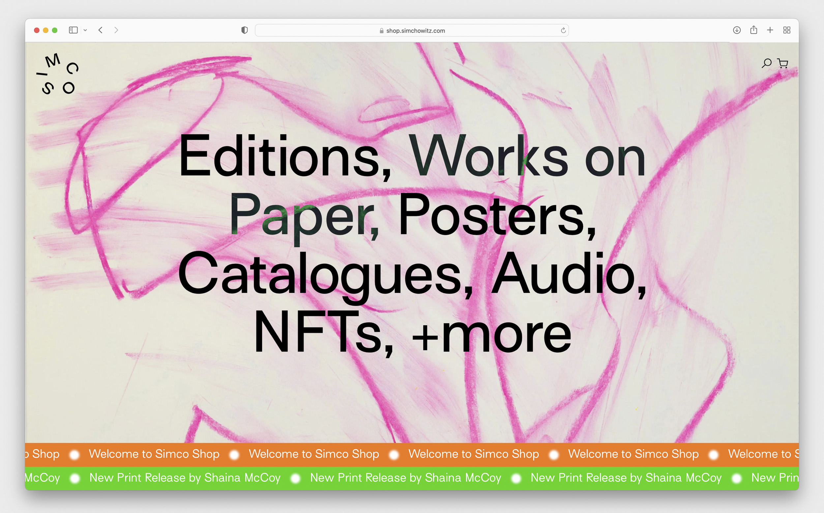Click the green fullscreen window button
Screen dimensions: 824x513
tap(55, 30)
